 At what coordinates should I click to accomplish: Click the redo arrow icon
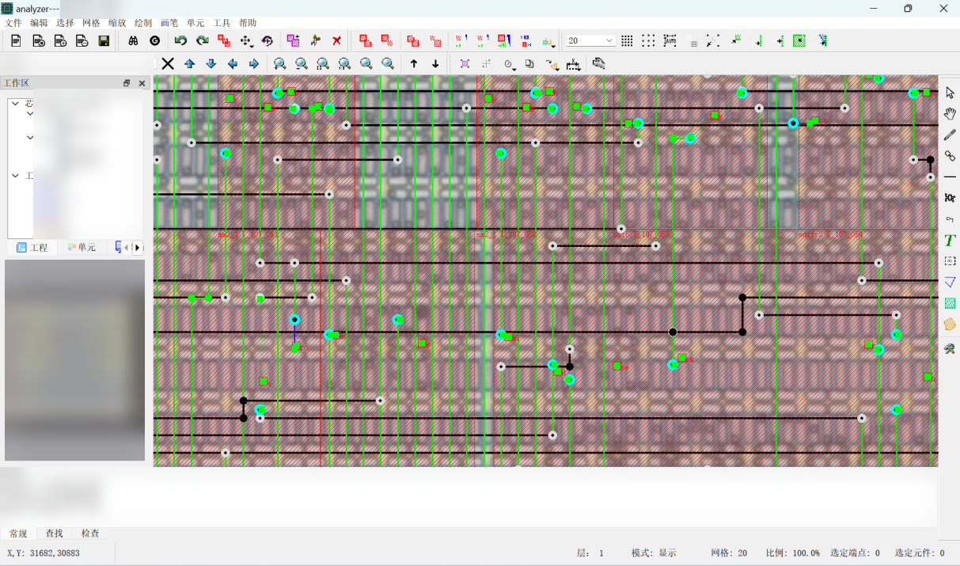203,40
